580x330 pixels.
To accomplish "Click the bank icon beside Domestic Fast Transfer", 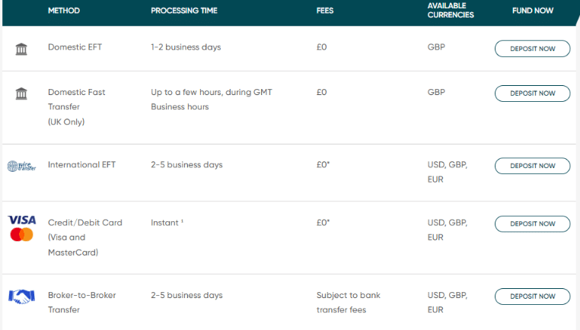I will [x=21, y=94].
